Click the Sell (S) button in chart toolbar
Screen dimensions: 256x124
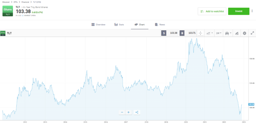[164, 33]
